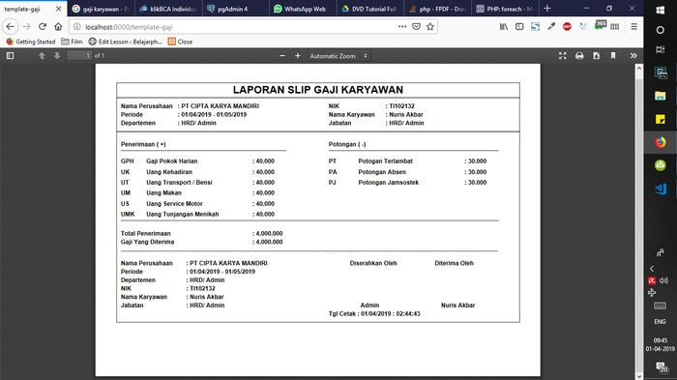Switch to PHP: foreach tab
Screen dimensions: 677x380
505,9
